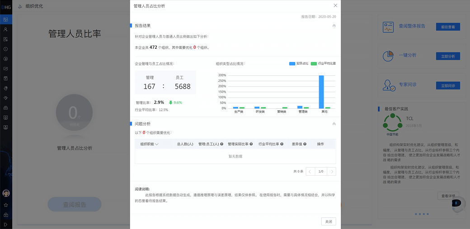Toggle 实际占比 legend series in chart
The image size is (470, 229).
(298, 64)
